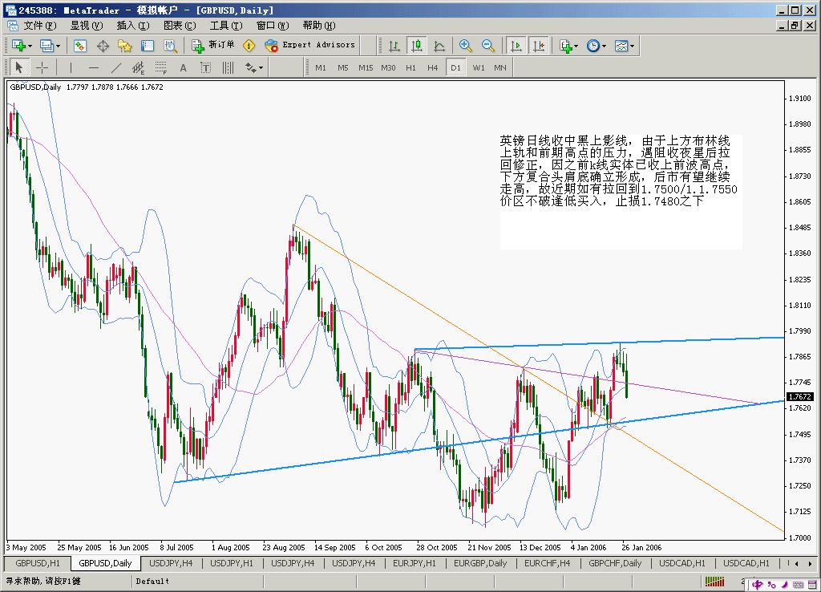Select the Crosshair tool
Screen dimensions: 821x592
pos(42,67)
